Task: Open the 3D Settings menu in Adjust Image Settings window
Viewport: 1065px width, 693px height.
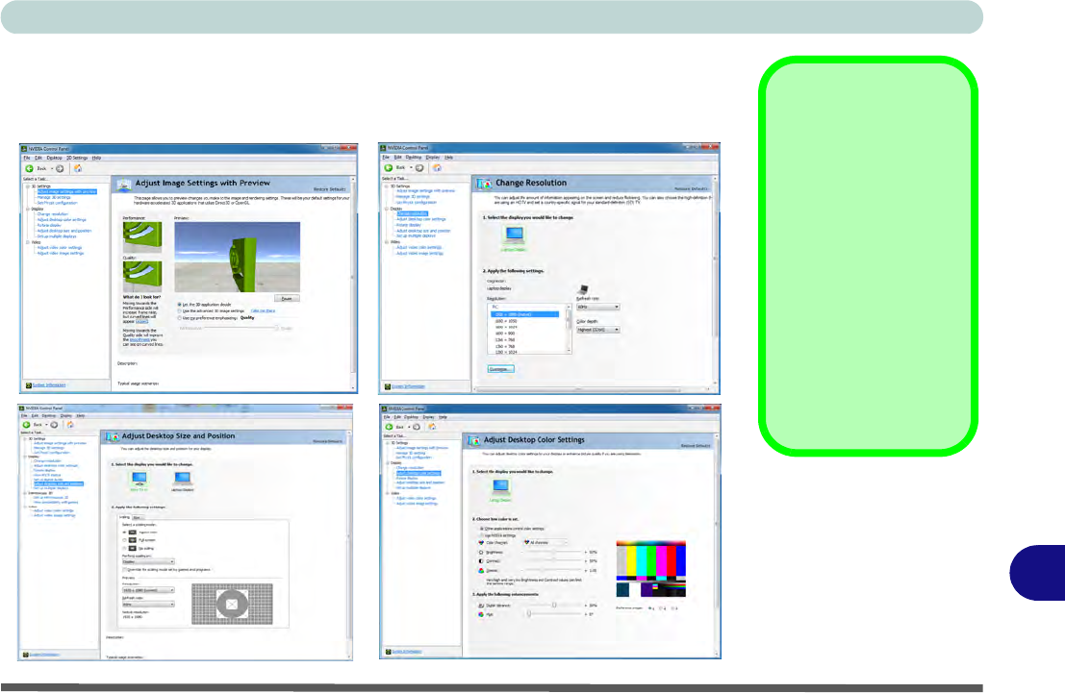Action: (76, 159)
